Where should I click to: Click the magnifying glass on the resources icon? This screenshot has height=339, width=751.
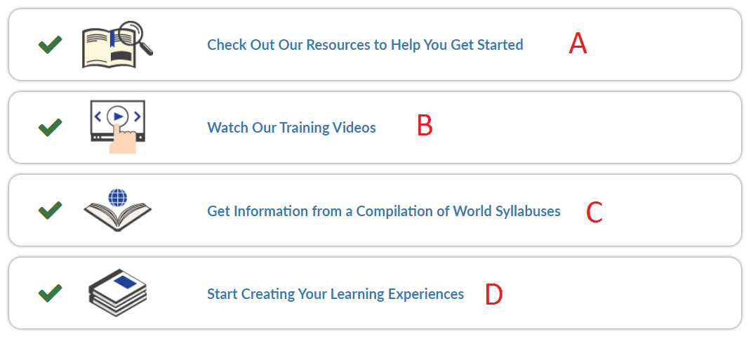pos(135,37)
